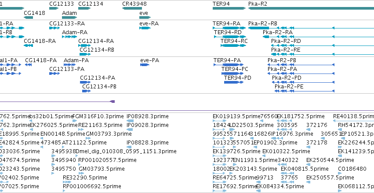Click EST RE17692.5prime
Viewport: 374px width, 193px height.
[219, 191]
